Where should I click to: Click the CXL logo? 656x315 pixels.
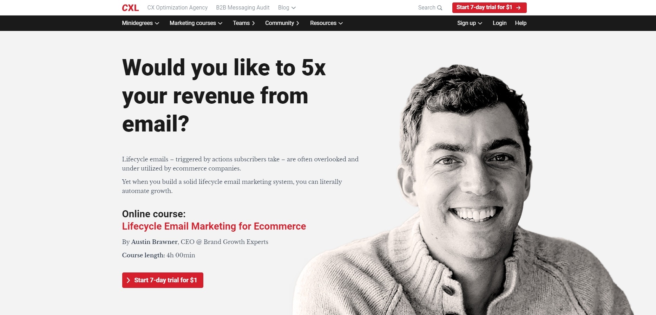pos(130,8)
